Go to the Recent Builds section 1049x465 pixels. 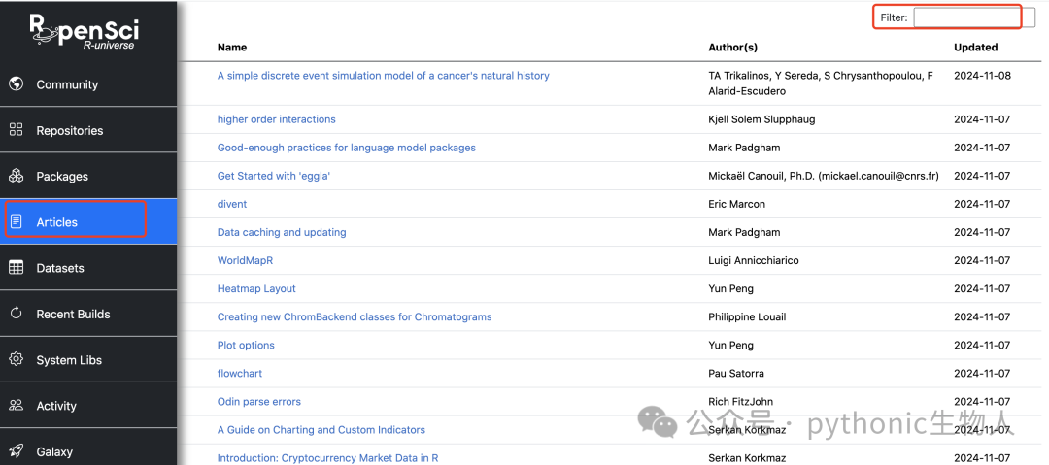88,314
